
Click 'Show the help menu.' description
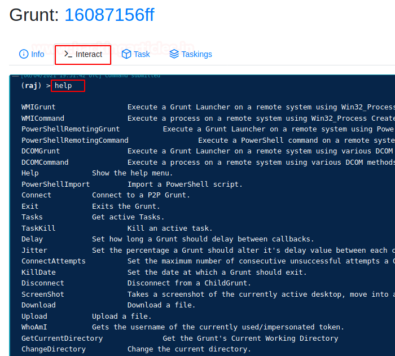(132, 173)
